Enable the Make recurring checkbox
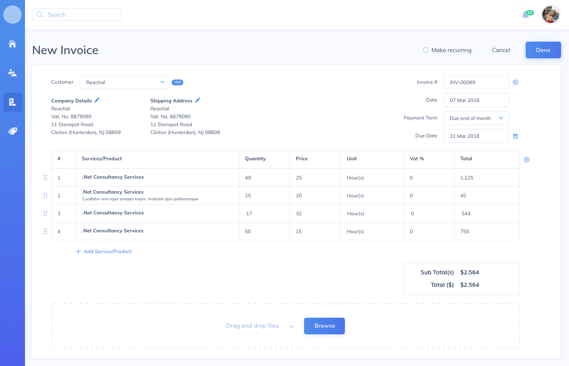This screenshot has width=569, height=366. [x=426, y=50]
